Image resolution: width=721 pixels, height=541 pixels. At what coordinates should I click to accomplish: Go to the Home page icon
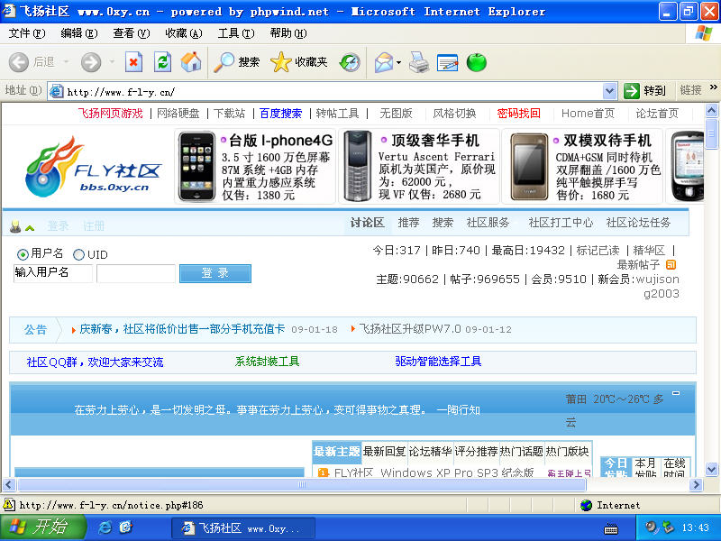click(x=191, y=62)
